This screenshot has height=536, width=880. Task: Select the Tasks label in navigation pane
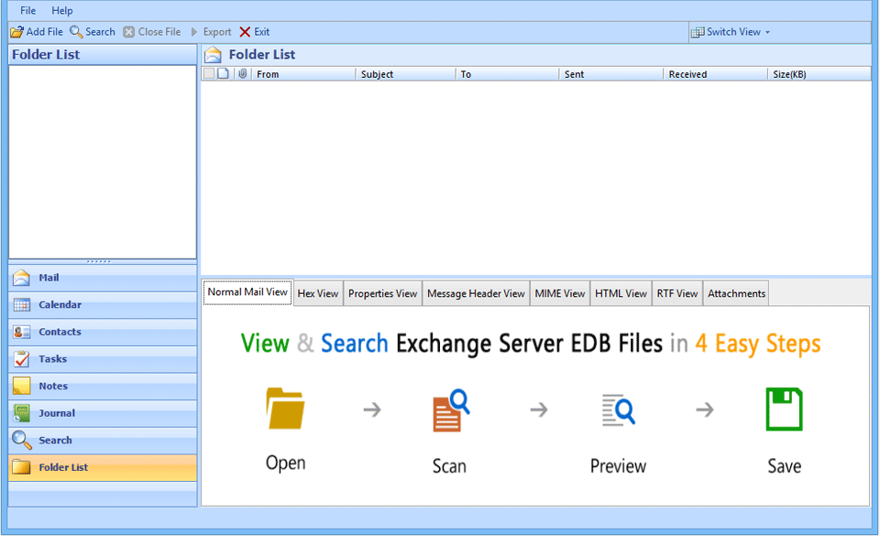53,359
